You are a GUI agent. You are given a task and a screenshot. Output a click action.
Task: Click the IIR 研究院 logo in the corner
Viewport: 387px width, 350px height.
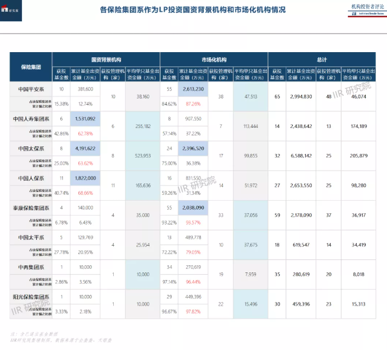(x=11, y=10)
